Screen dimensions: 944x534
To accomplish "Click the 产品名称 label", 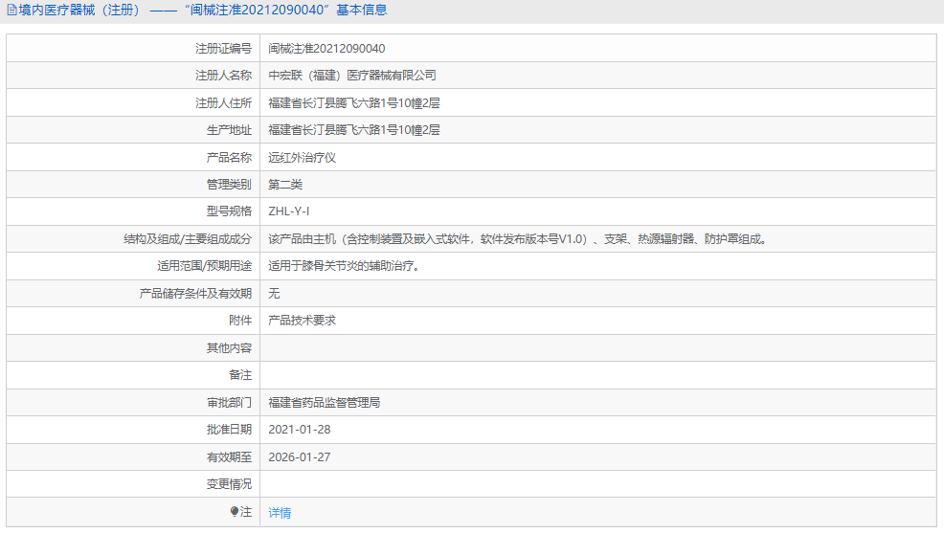I will [229, 158].
